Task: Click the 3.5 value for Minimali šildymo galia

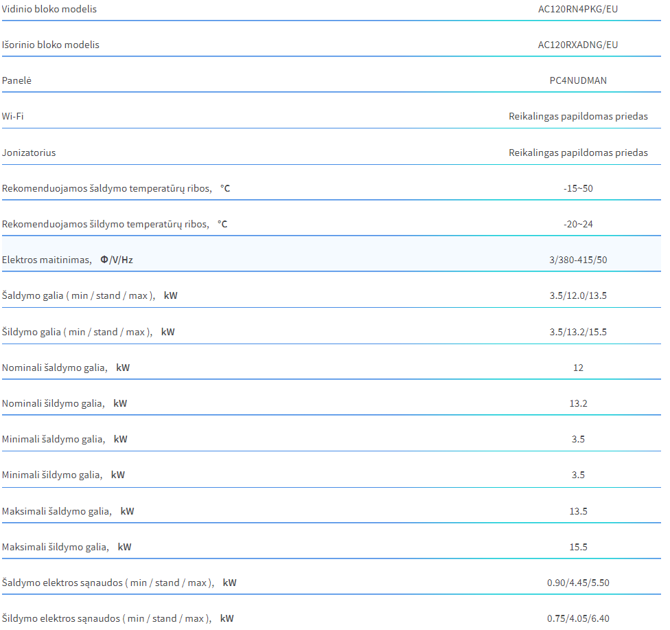Action: [x=578, y=475]
